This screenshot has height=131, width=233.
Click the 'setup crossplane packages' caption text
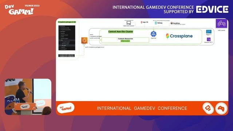click(96, 36)
